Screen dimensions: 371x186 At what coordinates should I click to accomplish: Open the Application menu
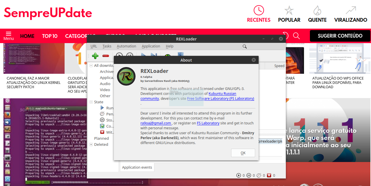(151, 46)
